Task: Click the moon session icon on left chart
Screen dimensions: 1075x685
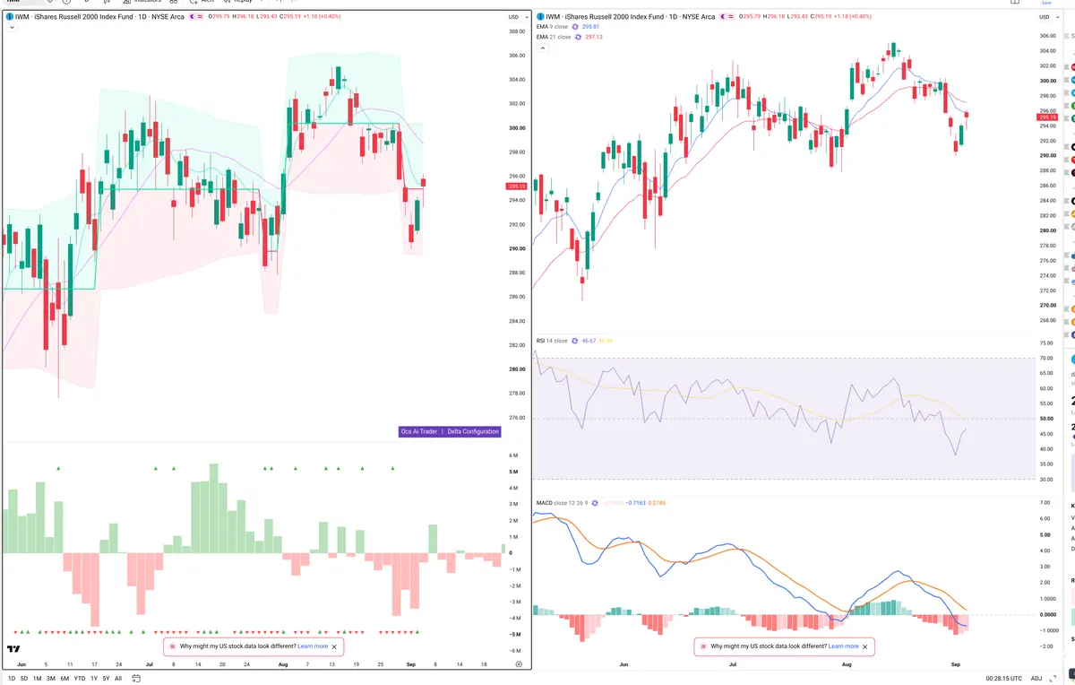Action: click(x=192, y=16)
